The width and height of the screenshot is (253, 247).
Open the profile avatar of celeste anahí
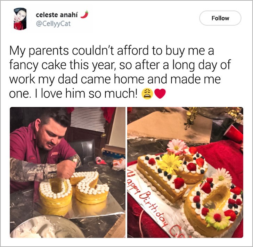point(20,19)
